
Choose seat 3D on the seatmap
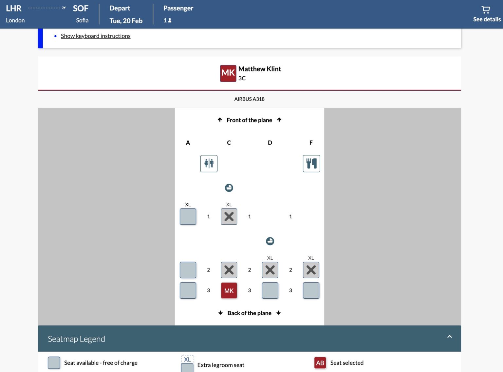[x=270, y=290]
